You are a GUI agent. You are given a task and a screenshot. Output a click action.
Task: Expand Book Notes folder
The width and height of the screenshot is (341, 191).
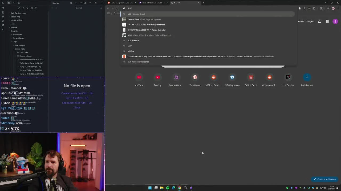coord(17,34)
